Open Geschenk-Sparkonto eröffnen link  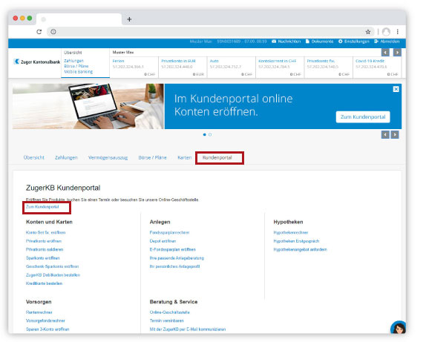pyautogui.click(x=53, y=266)
